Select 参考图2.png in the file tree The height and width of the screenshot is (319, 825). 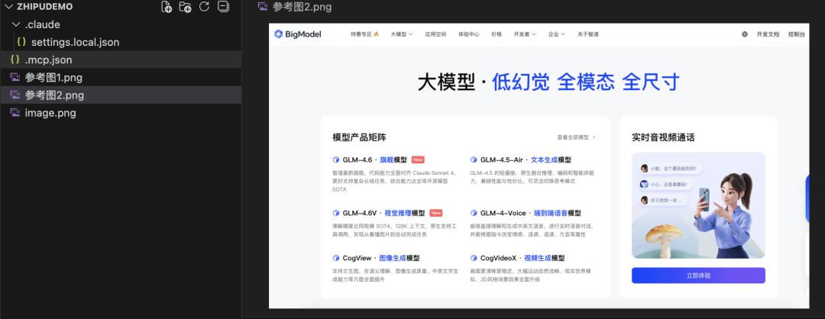121,95
